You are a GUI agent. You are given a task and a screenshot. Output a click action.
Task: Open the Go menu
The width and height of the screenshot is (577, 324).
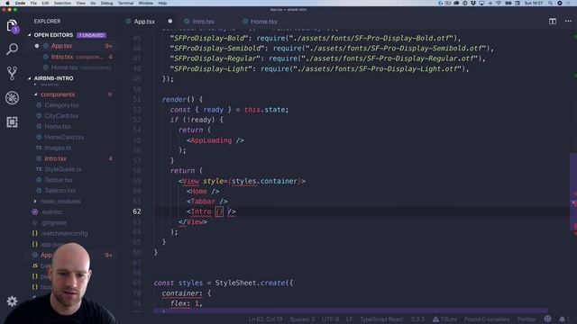[93, 3]
